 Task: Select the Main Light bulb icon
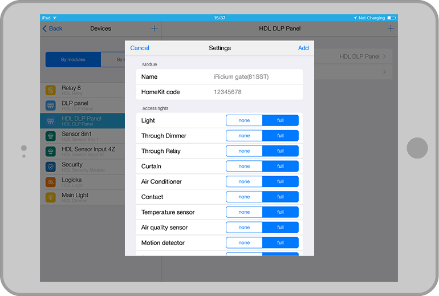tap(50, 197)
